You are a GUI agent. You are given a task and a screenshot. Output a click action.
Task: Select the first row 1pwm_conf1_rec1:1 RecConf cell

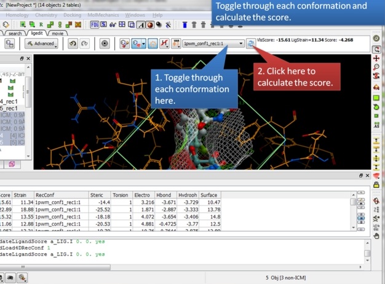[x=58, y=202]
